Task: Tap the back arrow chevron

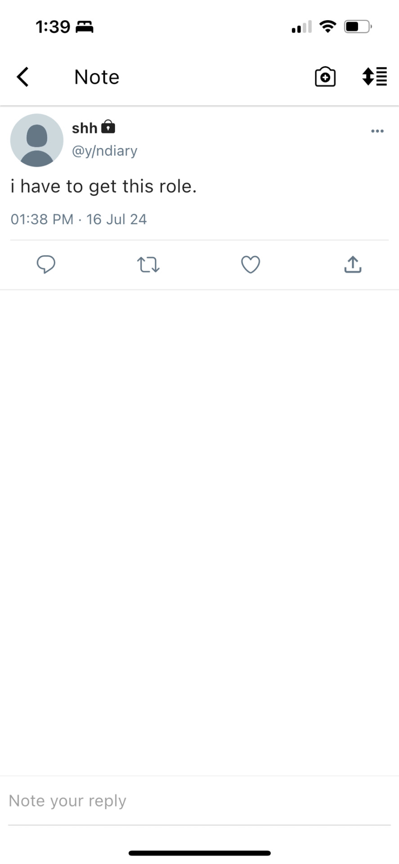Action: (22, 76)
